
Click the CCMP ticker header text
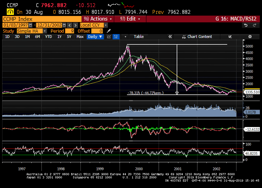(x=12, y=5)
